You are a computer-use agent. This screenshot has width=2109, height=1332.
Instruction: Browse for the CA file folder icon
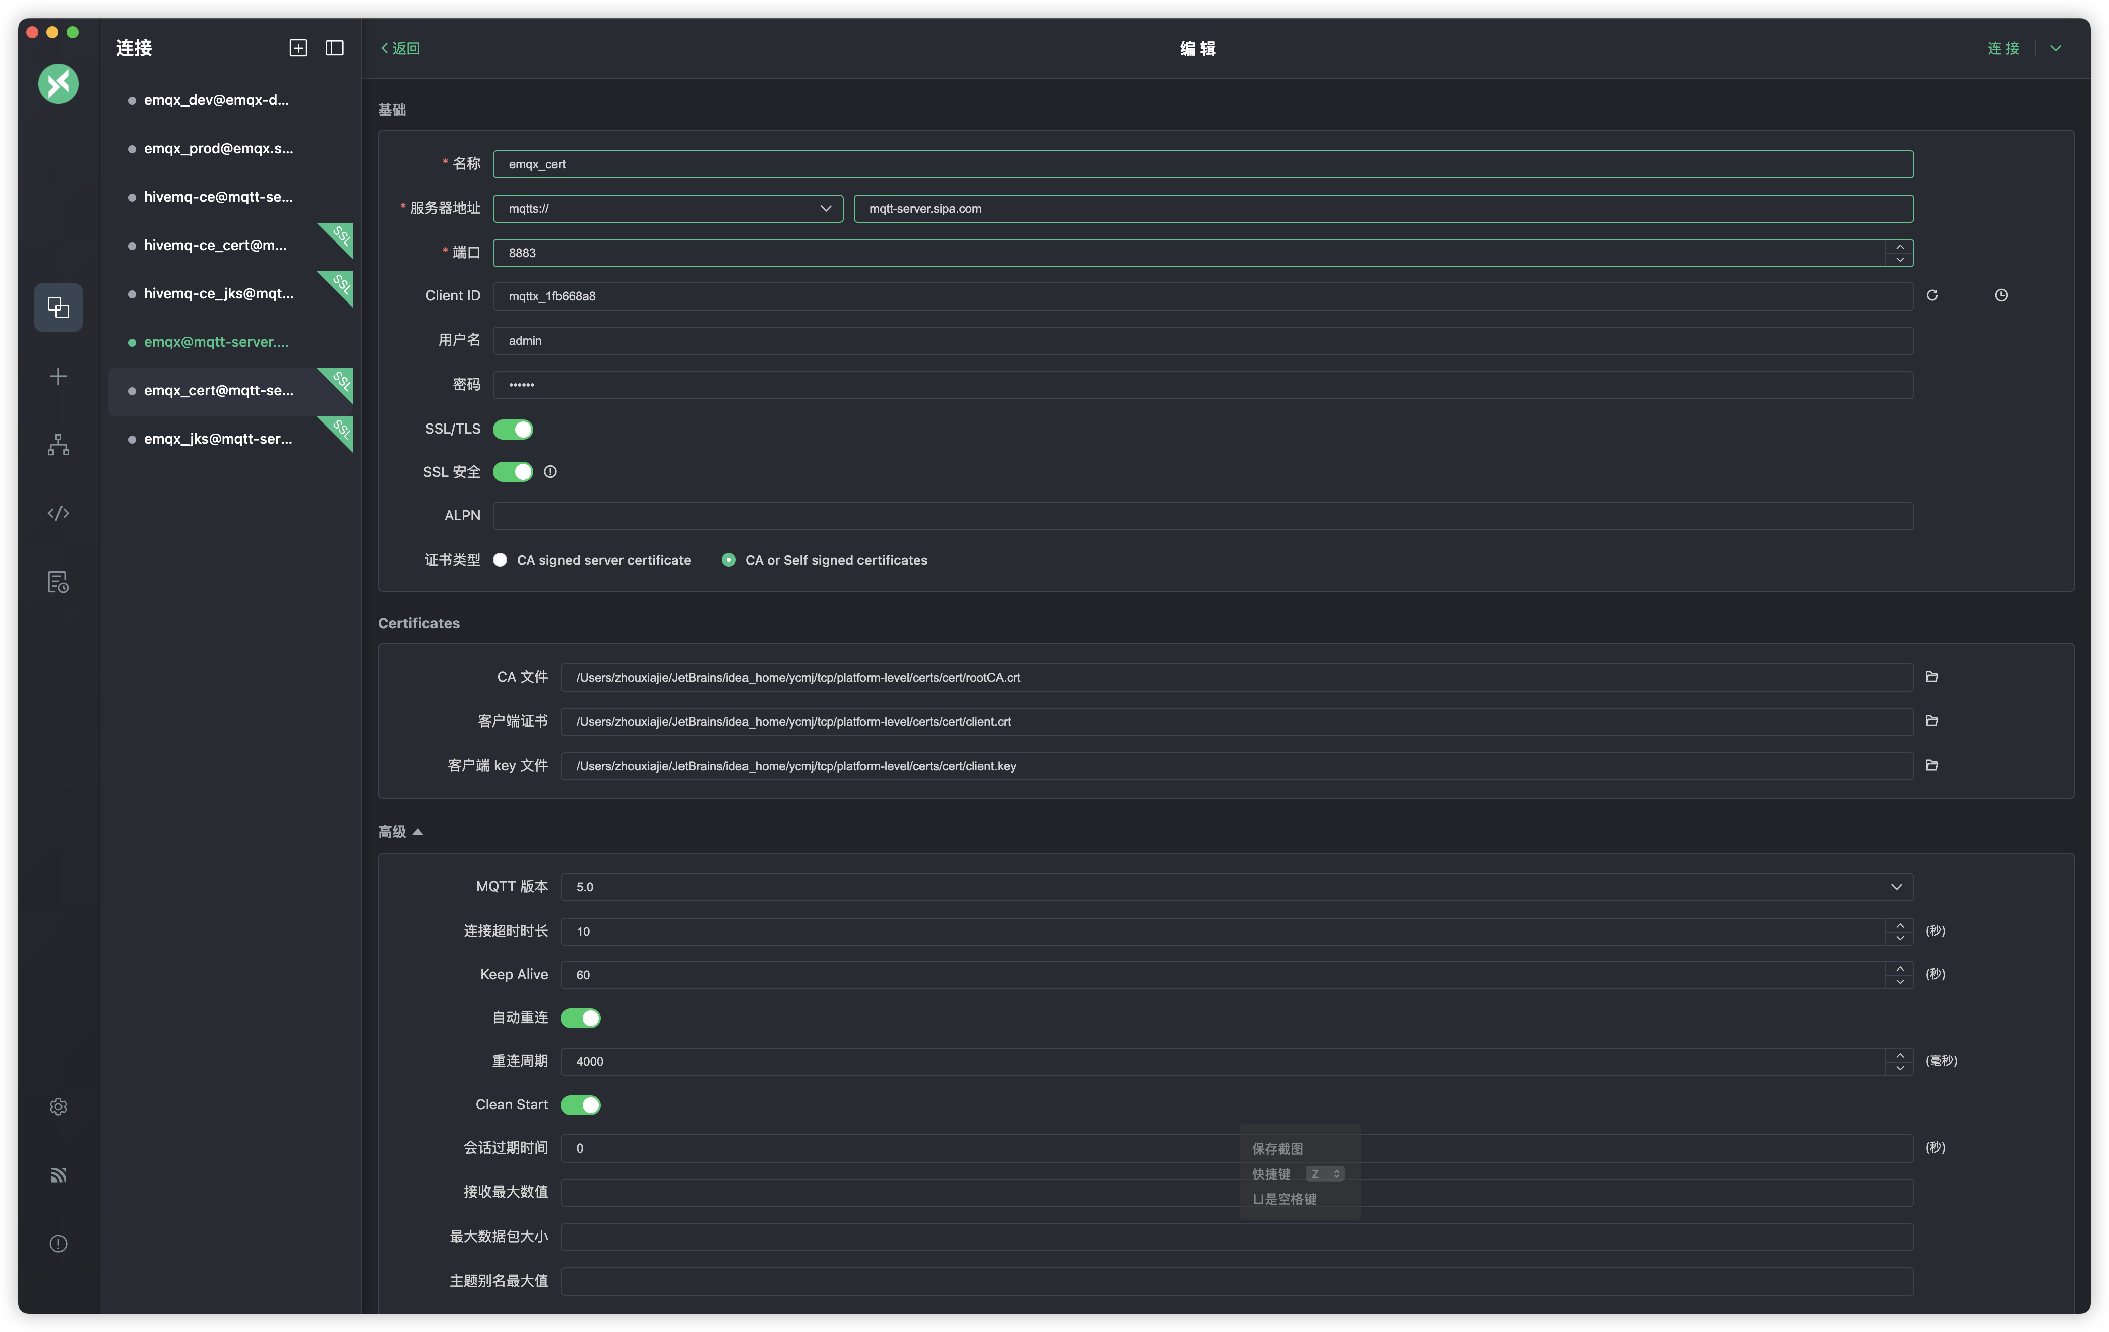coord(1931,677)
